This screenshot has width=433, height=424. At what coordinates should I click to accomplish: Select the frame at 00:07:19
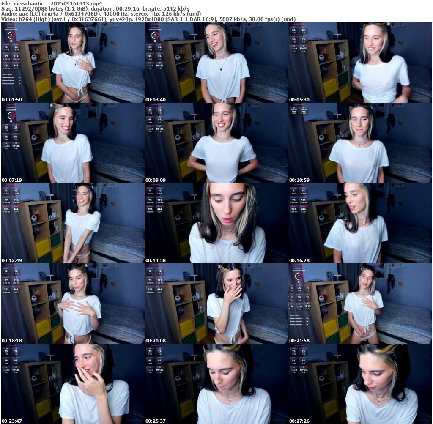[x=73, y=143]
